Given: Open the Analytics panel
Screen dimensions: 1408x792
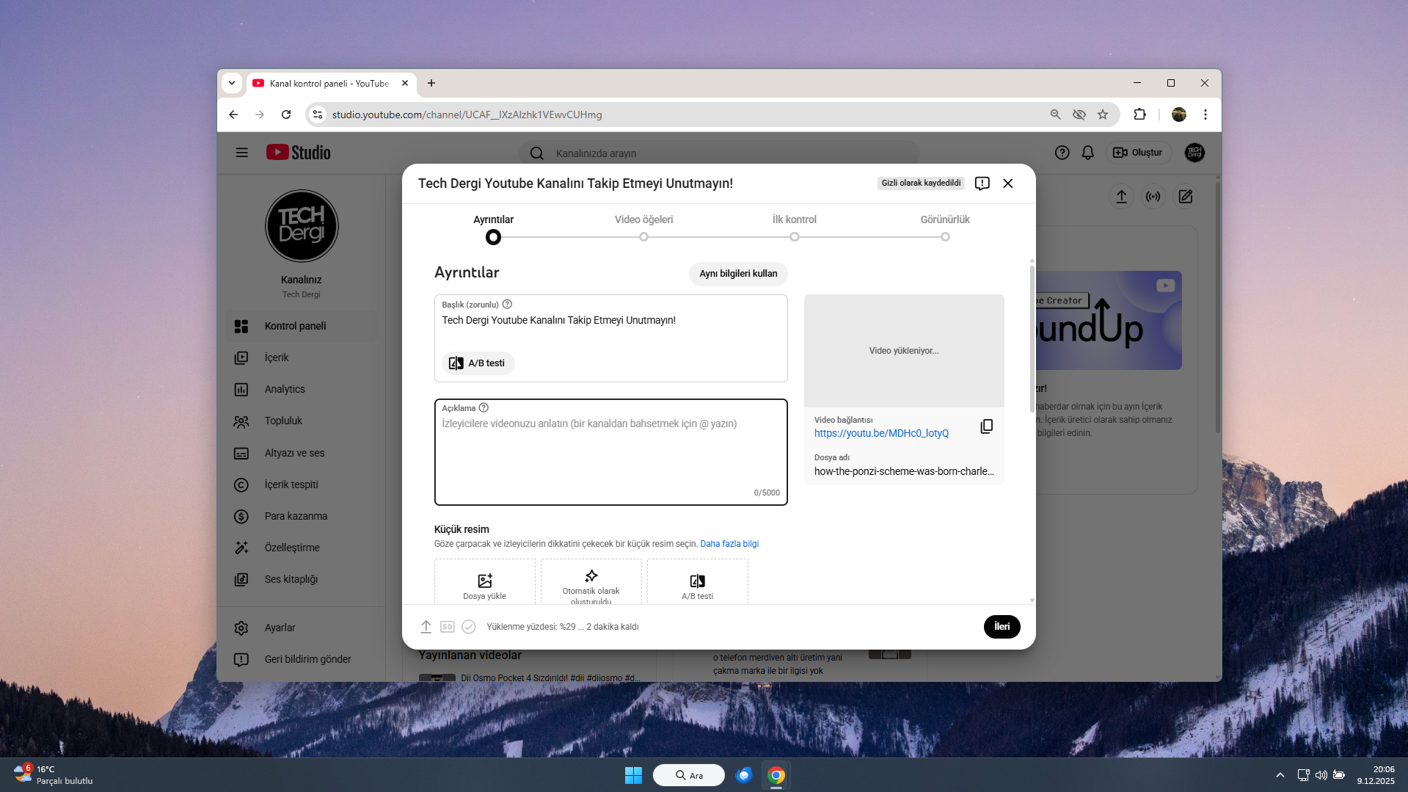Looking at the screenshot, I should [285, 389].
